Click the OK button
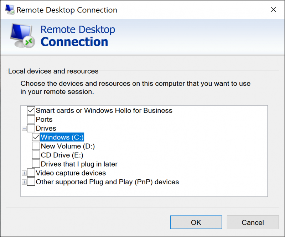Screen dimensions: 285x237 (x=196, y=222)
